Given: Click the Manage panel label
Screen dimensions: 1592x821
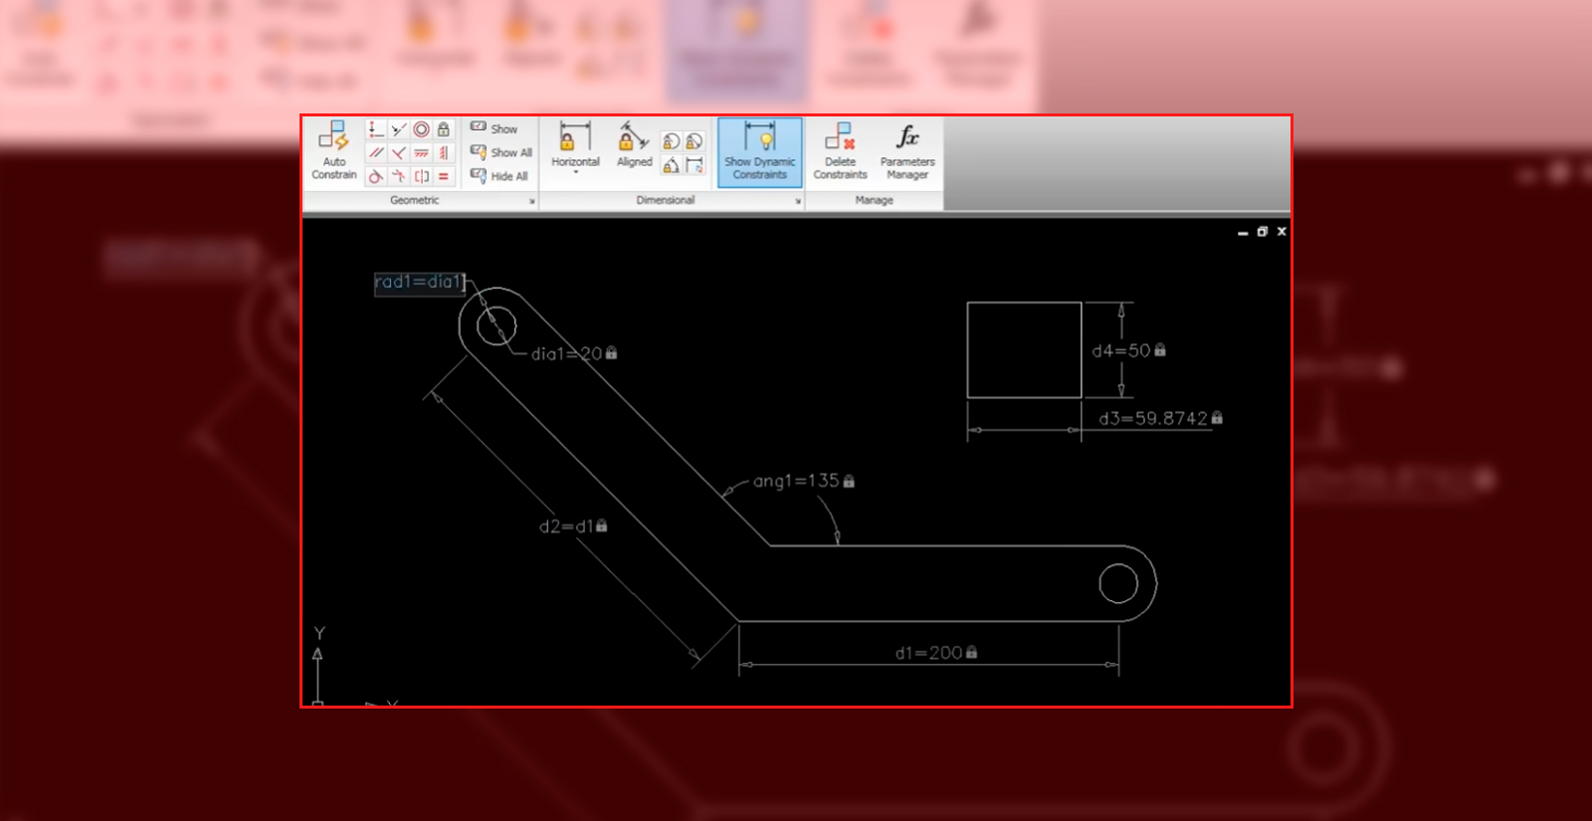Looking at the screenshot, I should click(874, 200).
